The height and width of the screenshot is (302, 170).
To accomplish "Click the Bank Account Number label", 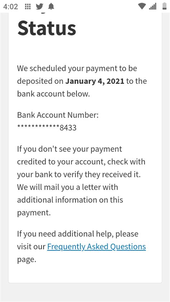I will (x=58, y=115).
